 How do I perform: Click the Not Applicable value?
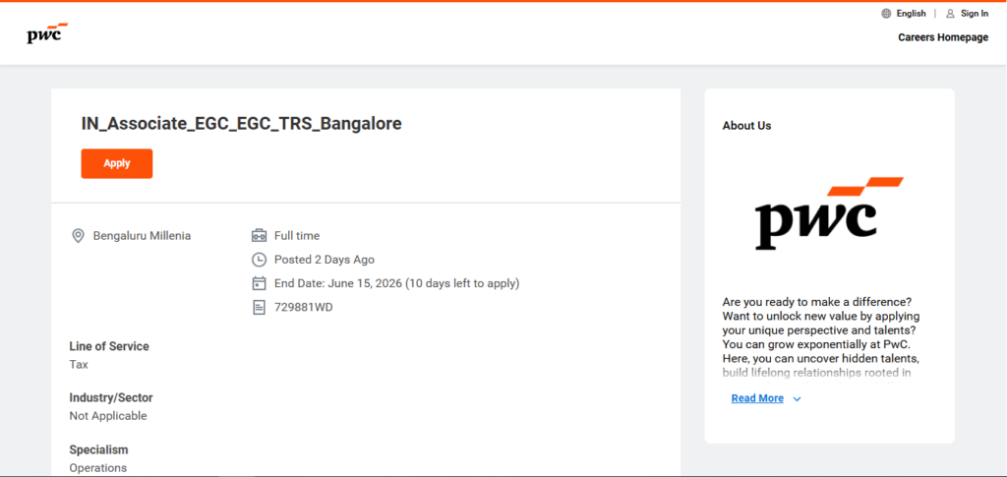108,416
